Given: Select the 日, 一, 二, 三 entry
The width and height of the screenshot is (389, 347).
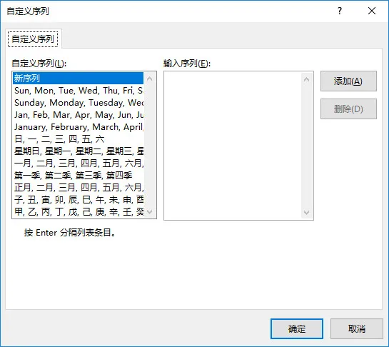Looking at the screenshot, I should (78, 139).
